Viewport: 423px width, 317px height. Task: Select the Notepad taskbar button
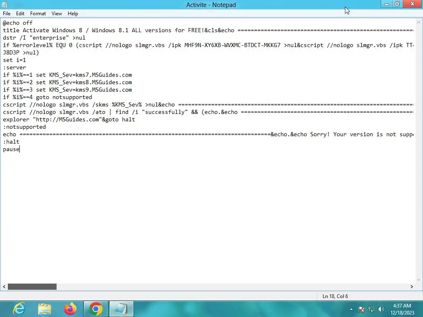point(121,309)
